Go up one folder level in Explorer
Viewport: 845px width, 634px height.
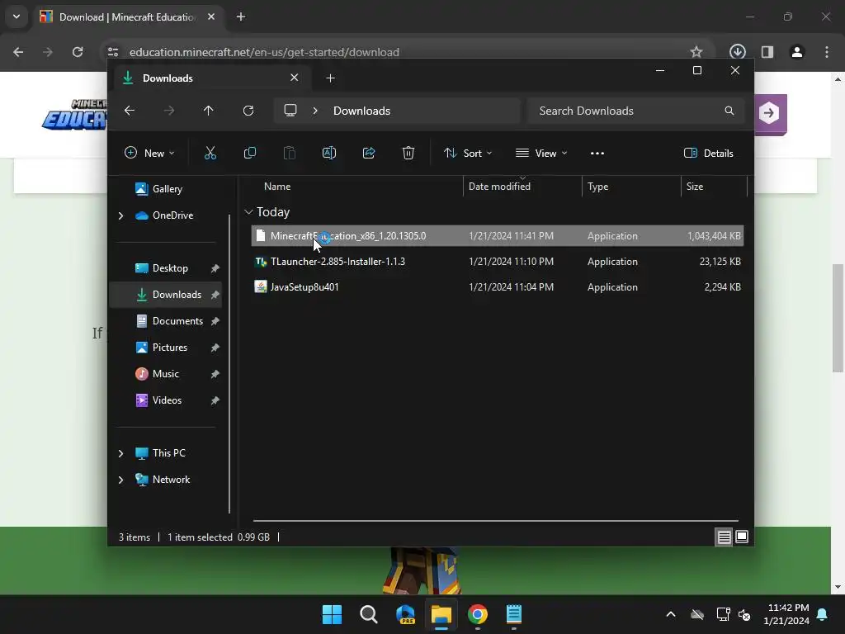tap(209, 111)
